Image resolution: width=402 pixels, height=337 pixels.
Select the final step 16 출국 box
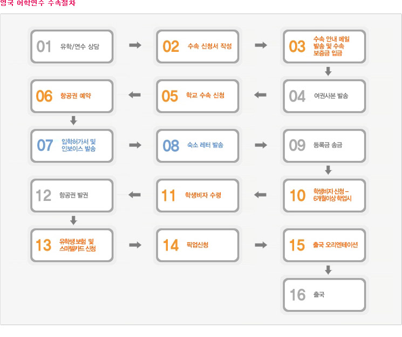coord(324,295)
